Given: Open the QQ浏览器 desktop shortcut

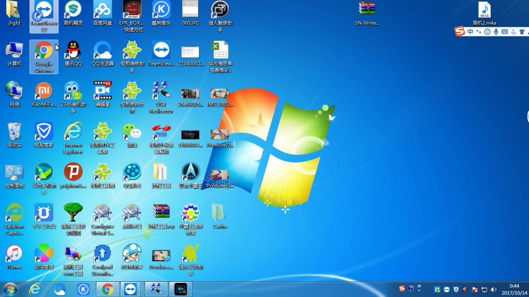Looking at the screenshot, I should (102, 54).
